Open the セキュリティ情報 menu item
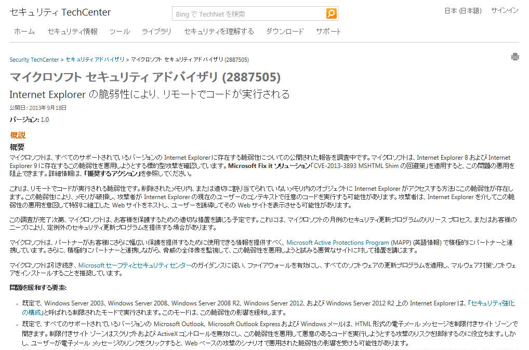This screenshot has width=529, height=350. point(73,32)
